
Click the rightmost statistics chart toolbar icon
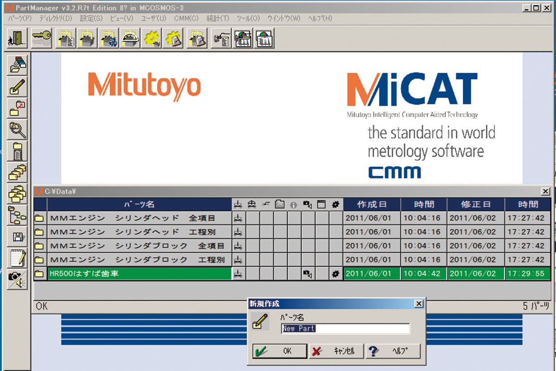tap(265, 38)
